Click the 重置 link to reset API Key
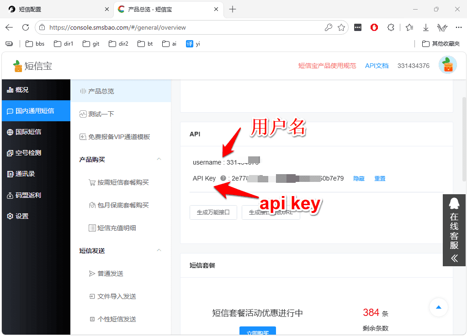 380,179
